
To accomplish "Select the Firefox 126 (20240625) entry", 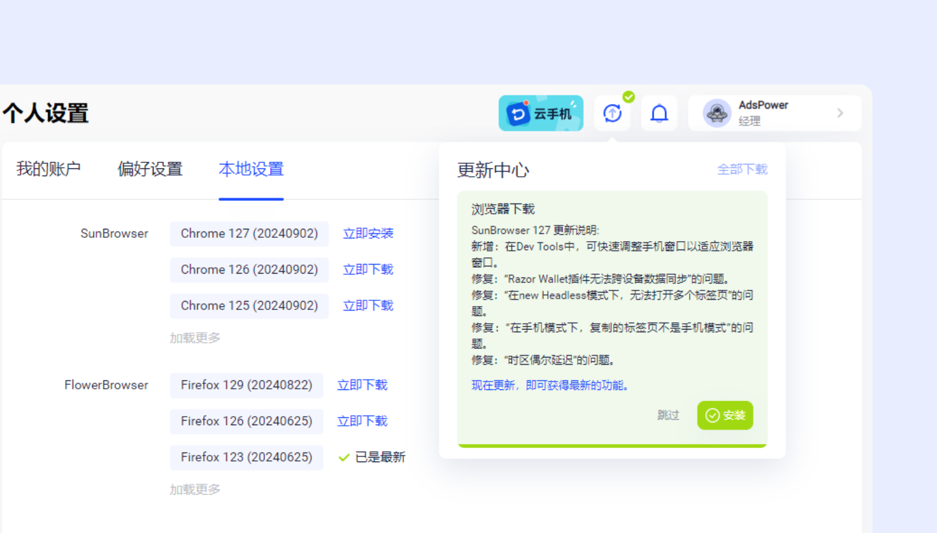I will click(247, 421).
